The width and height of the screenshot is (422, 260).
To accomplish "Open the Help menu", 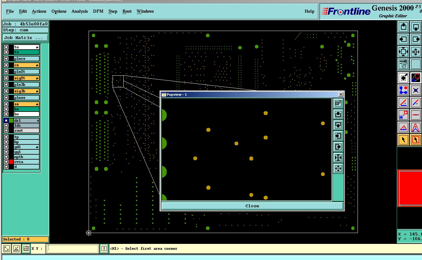I will coord(310,11).
